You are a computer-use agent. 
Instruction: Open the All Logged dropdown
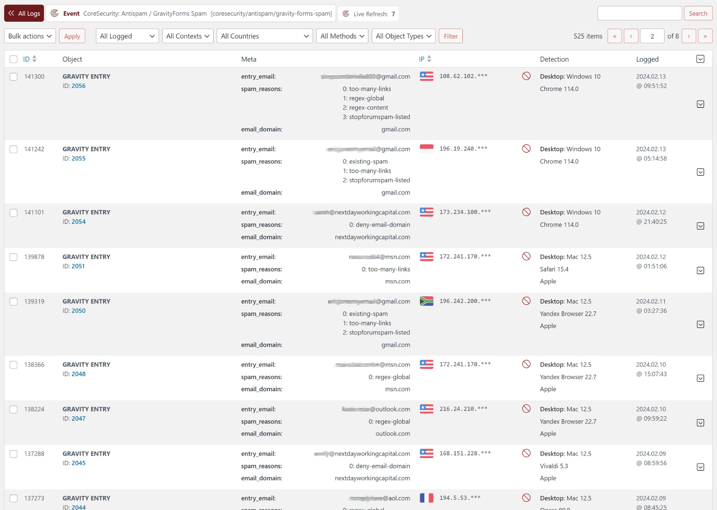pos(127,36)
